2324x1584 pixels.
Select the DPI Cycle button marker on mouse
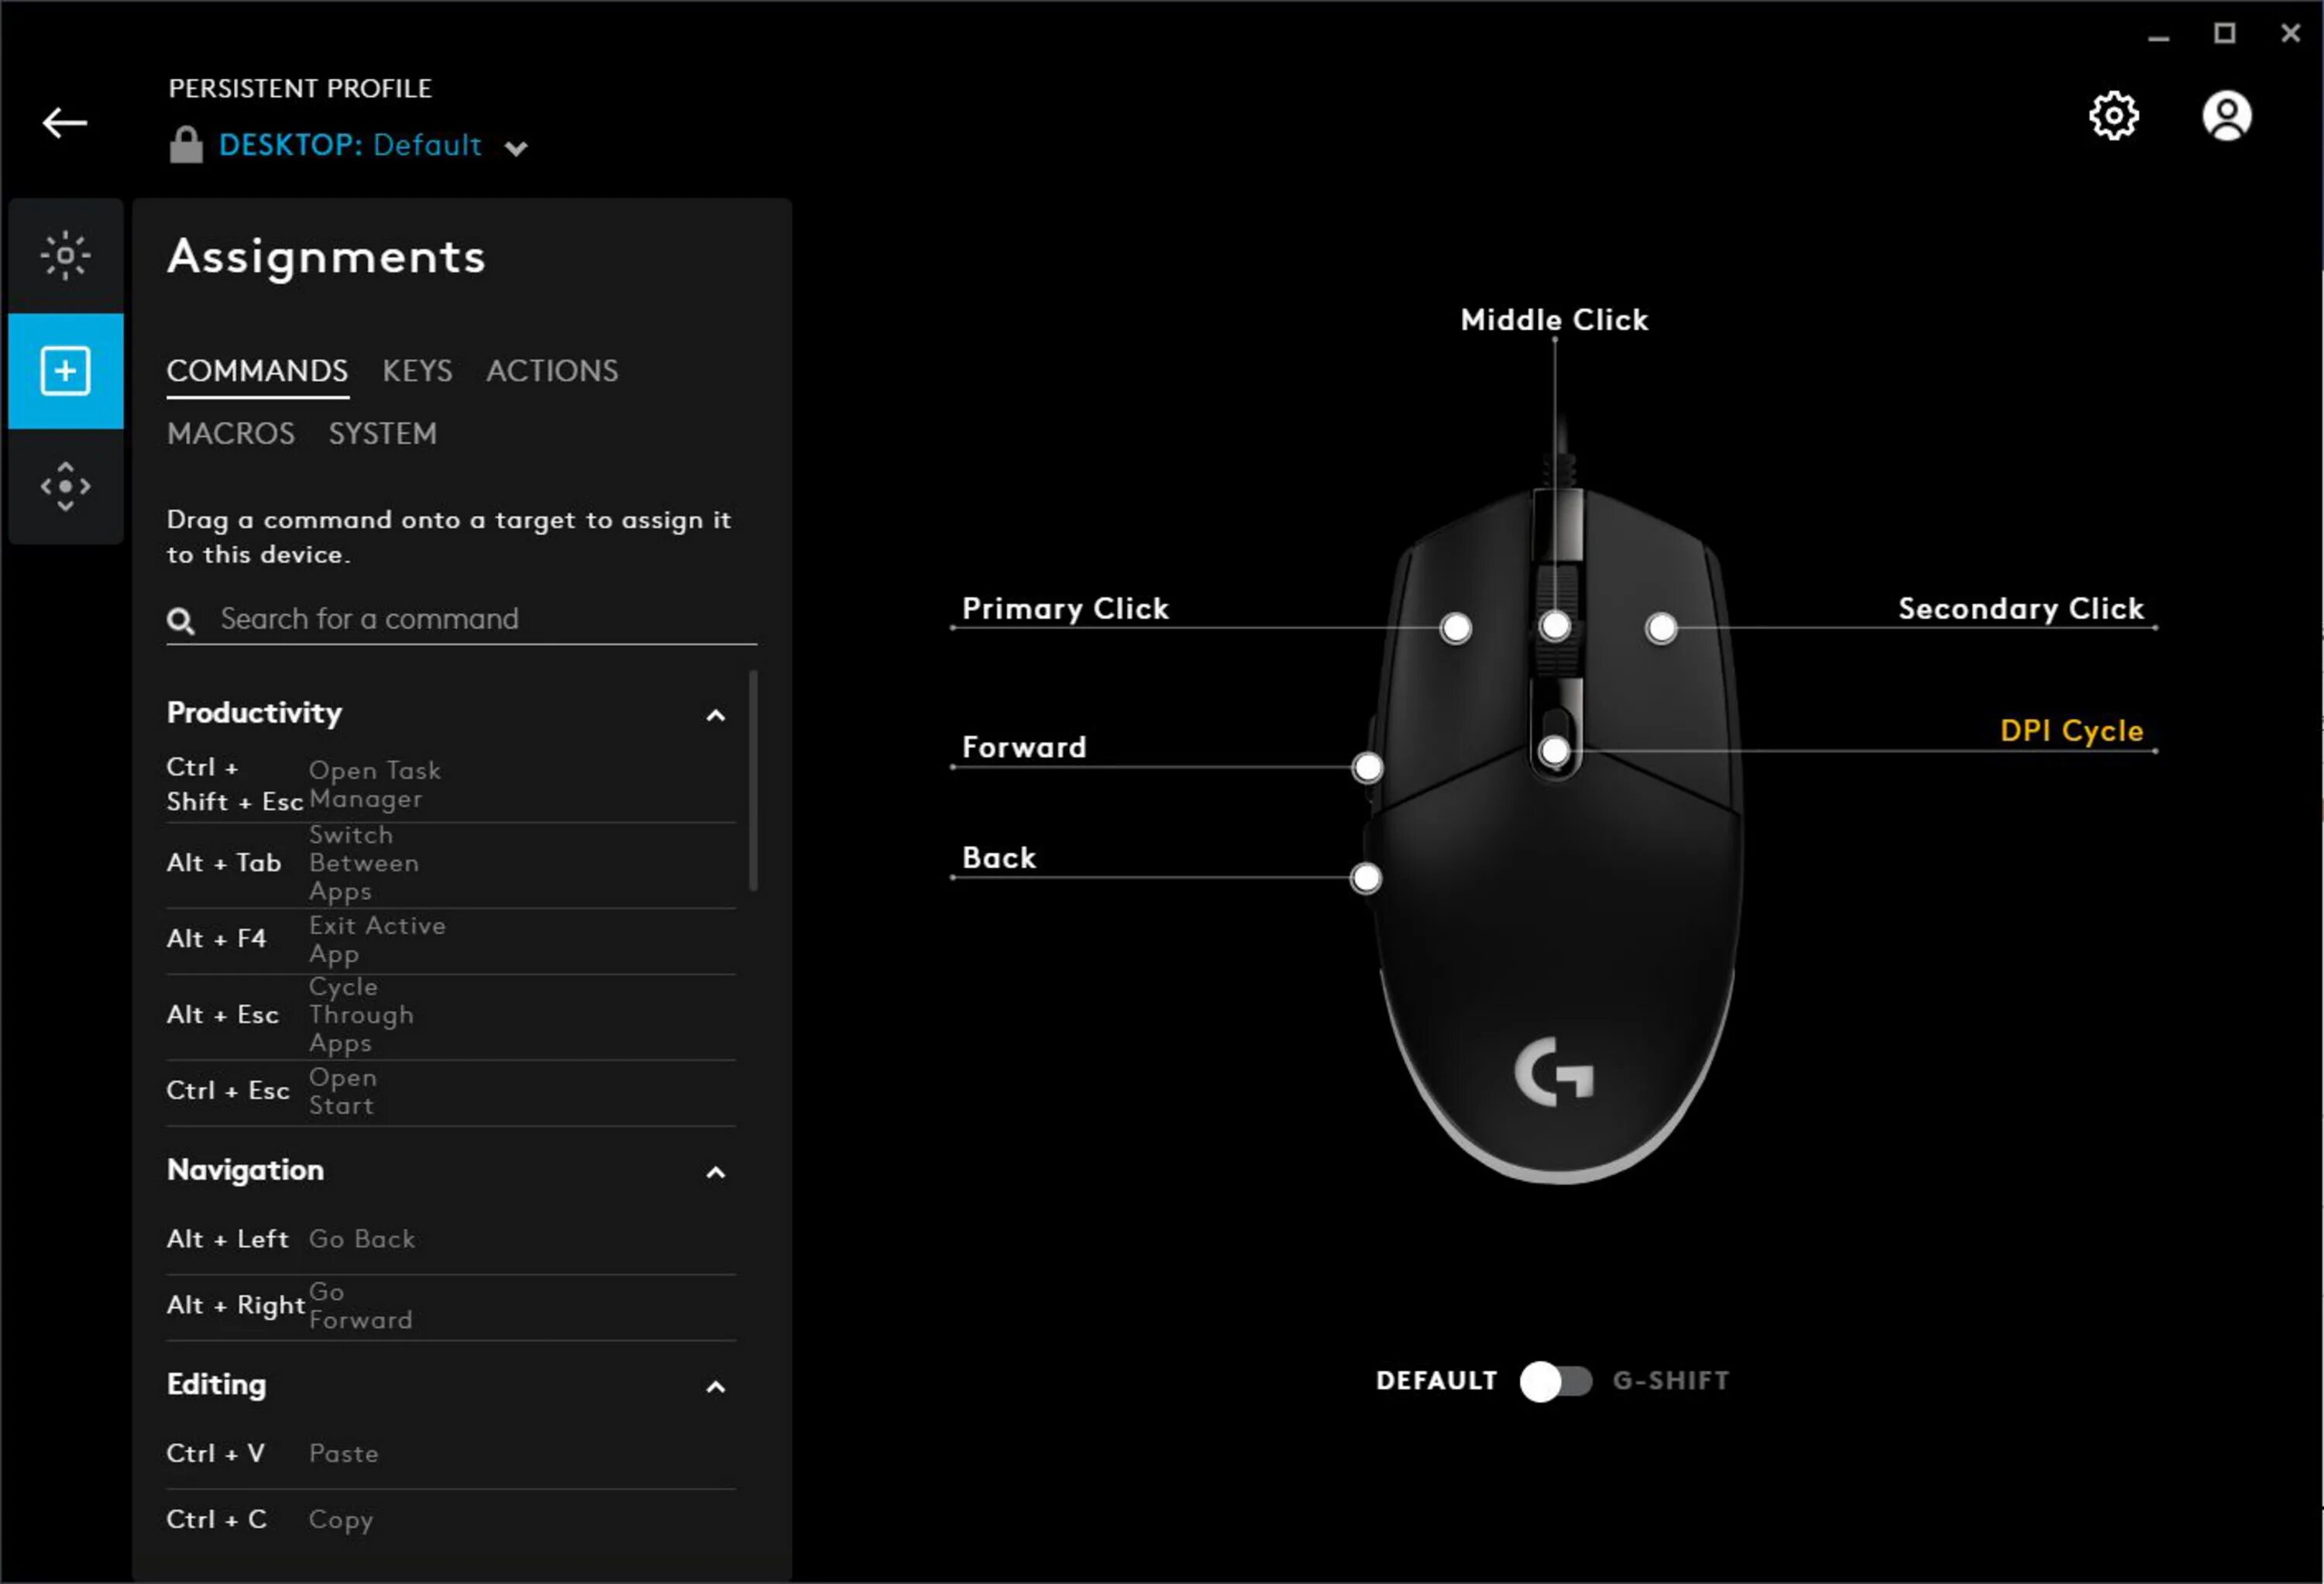1554,751
